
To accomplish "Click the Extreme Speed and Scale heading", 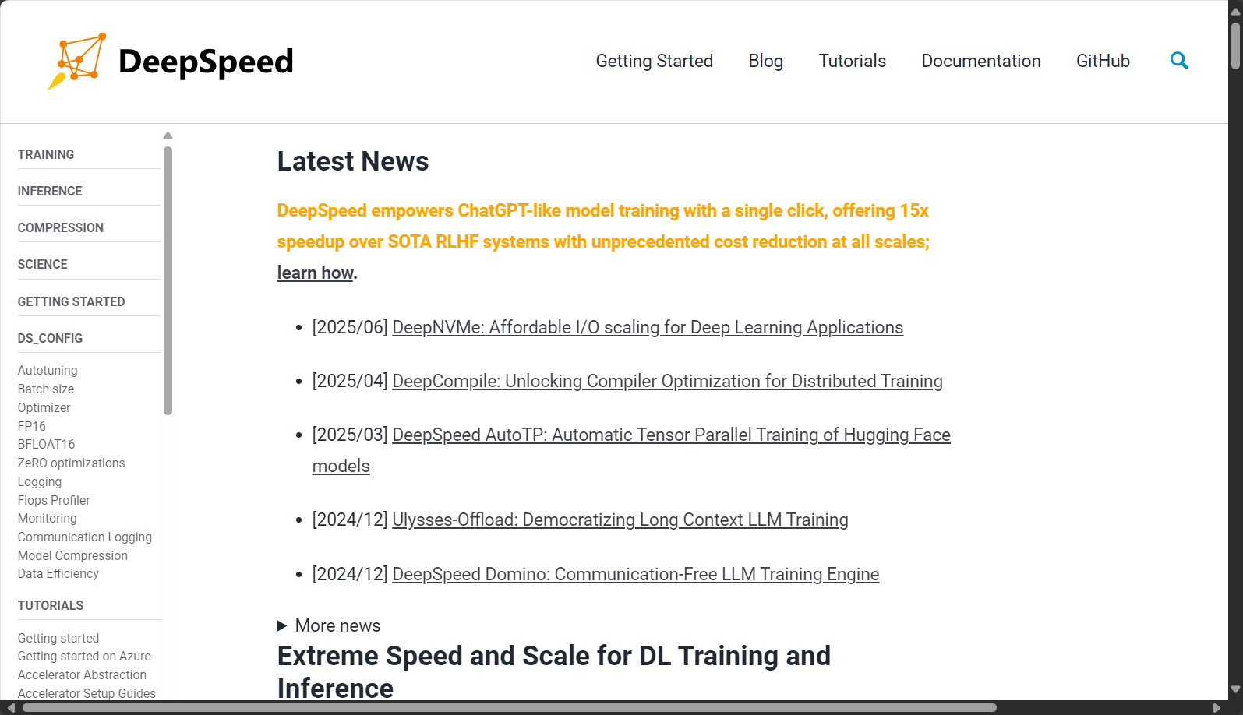I will pyautogui.click(x=554, y=671).
